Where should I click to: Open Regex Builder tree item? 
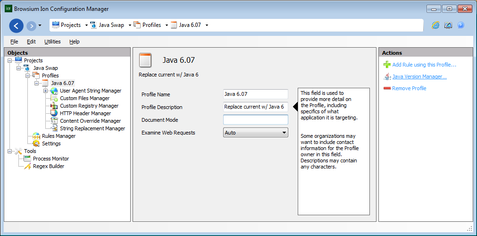49,166
